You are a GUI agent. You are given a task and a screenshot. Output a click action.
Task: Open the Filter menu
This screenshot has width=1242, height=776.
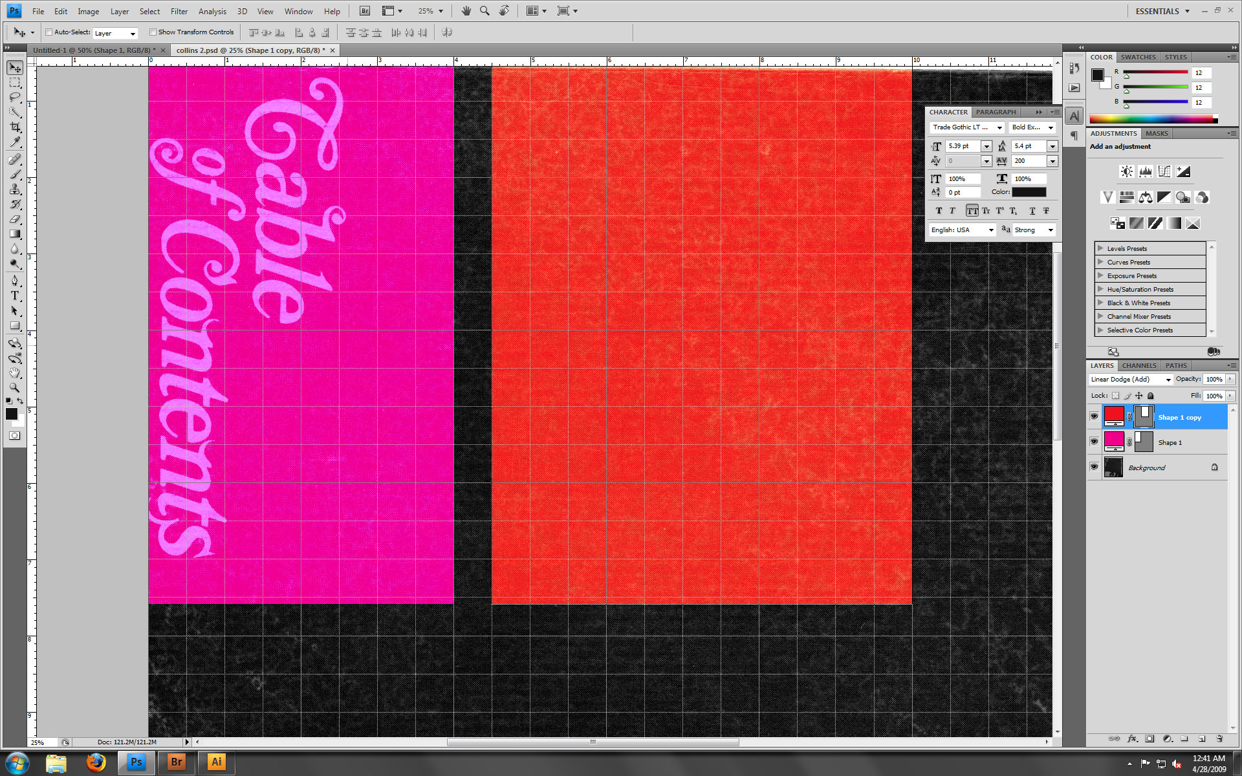(179, 12)
